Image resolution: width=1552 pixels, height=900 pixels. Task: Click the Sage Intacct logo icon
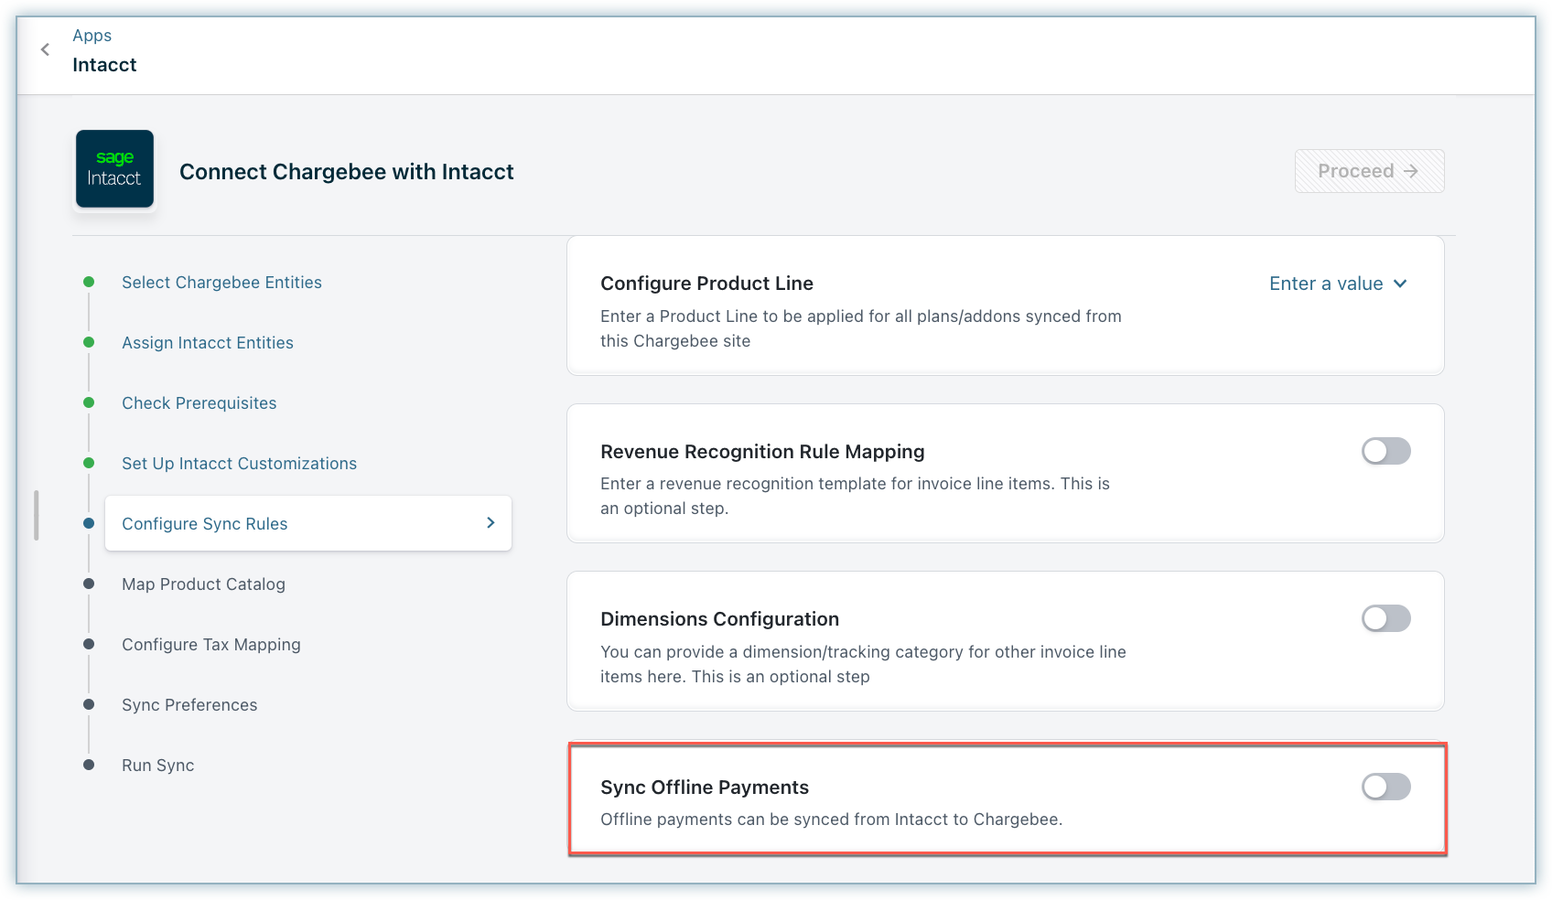114,169
